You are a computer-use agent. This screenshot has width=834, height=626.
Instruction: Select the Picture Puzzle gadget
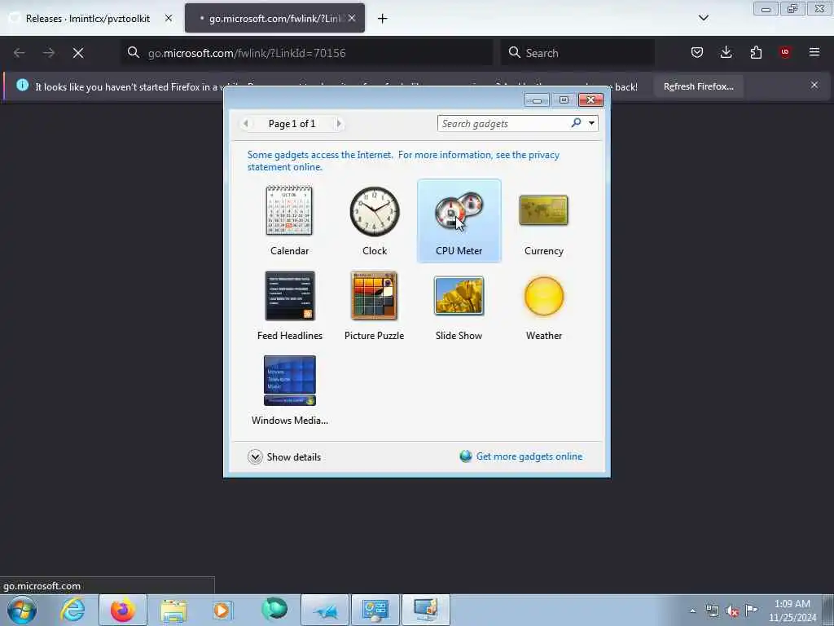pos(375,306)
